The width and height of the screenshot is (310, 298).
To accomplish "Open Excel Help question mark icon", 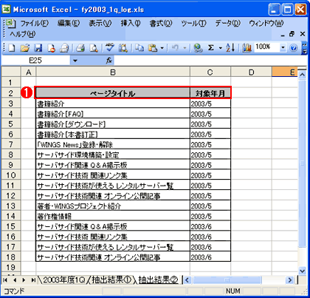I will 293,47.
